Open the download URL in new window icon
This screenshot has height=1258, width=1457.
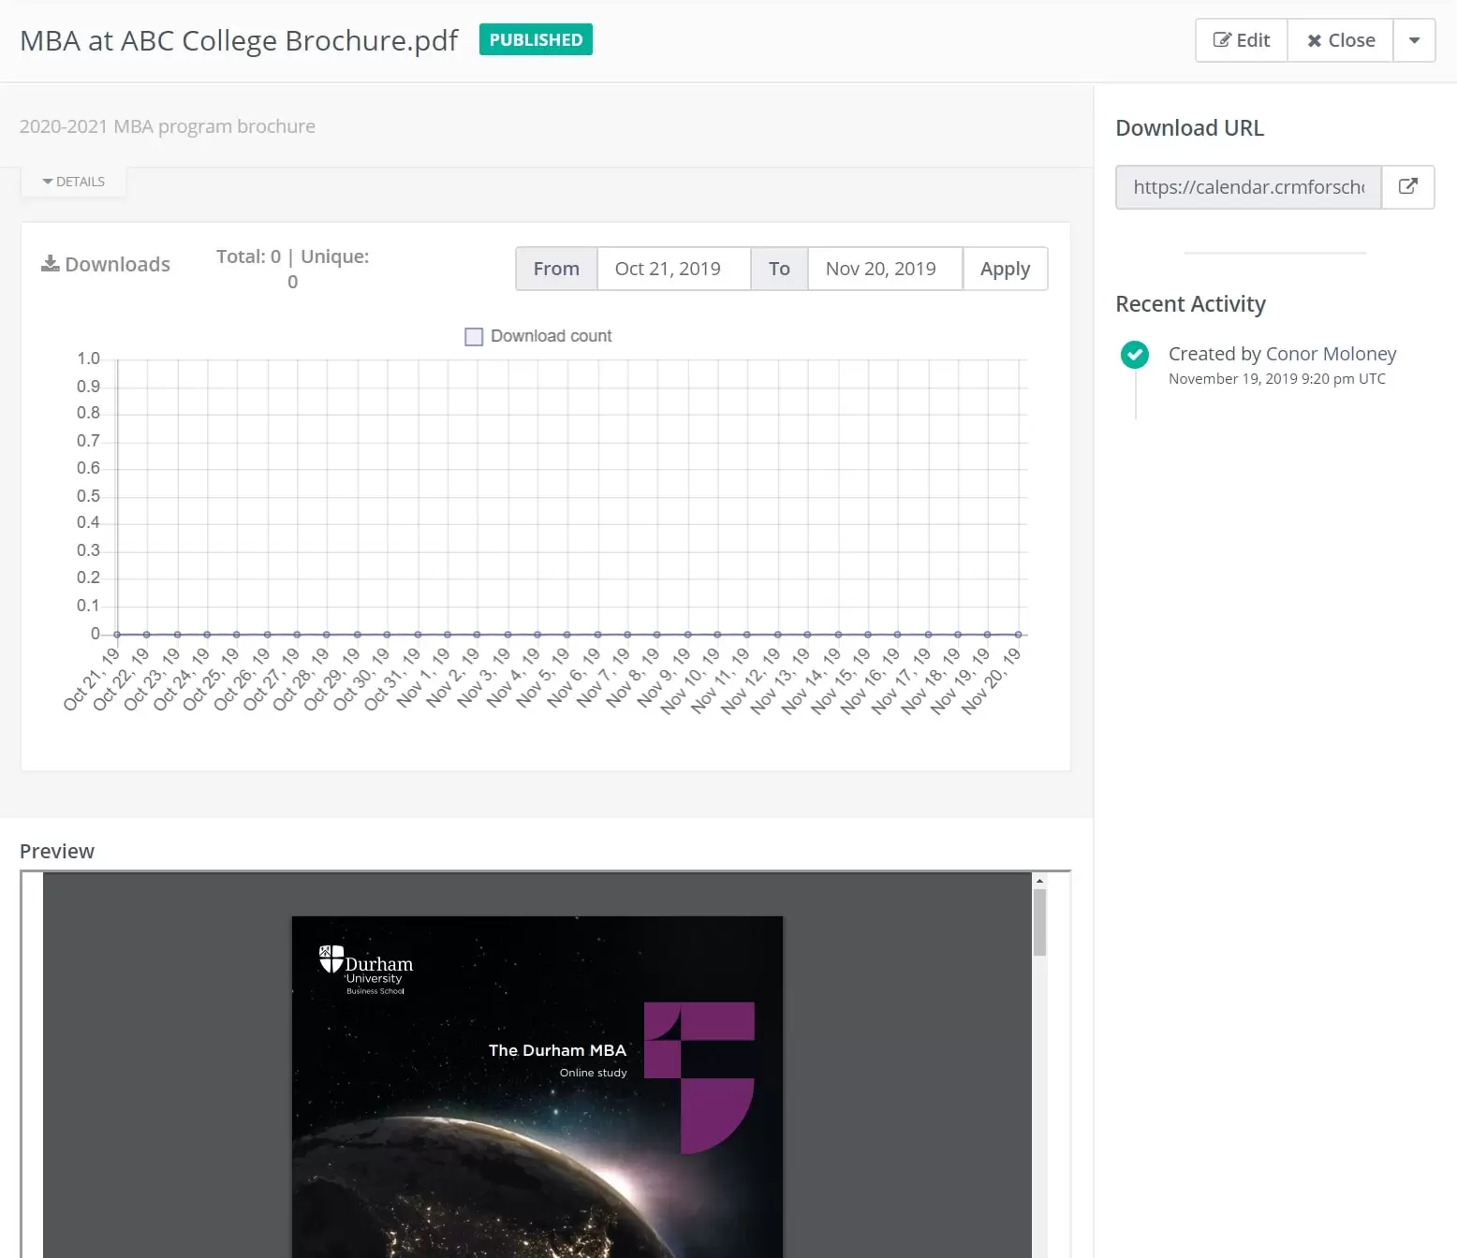point(1407,187)
